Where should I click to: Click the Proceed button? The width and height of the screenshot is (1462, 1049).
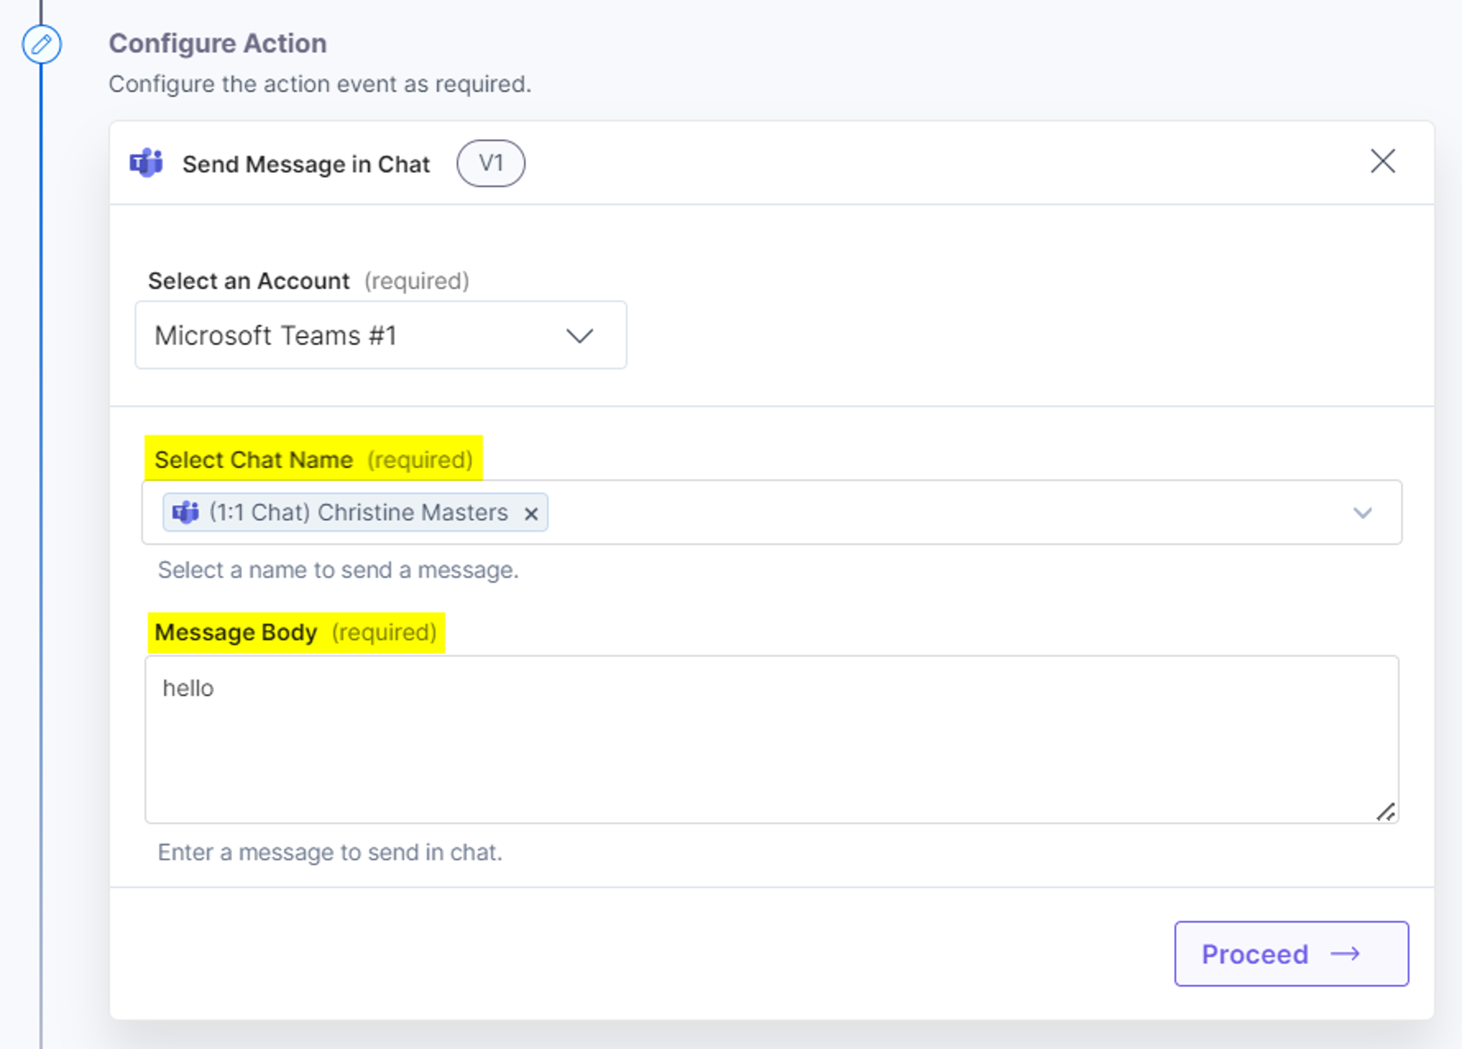(x=1291, y=953)
